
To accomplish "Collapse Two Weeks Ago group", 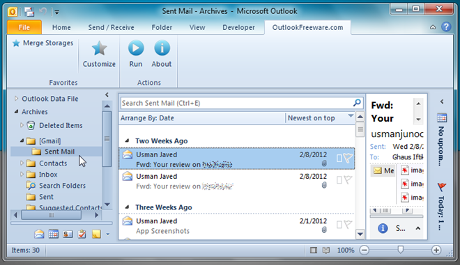I will 127,140.
